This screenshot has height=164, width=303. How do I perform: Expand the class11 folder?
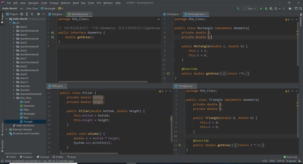click(14, 82)
